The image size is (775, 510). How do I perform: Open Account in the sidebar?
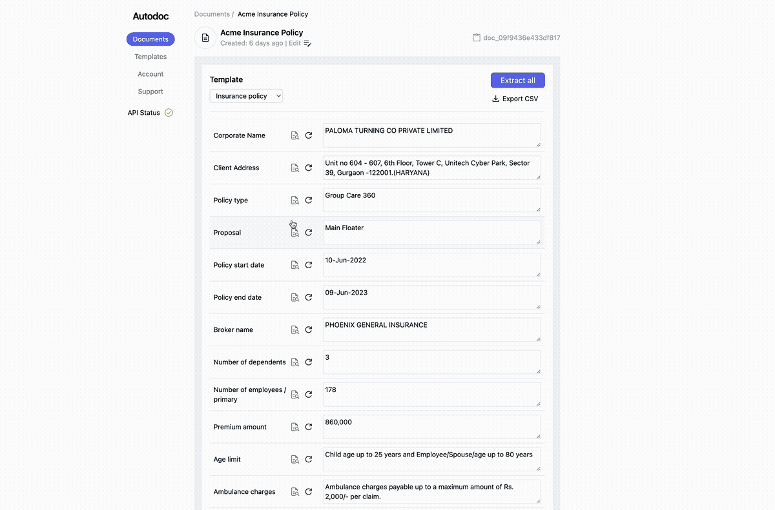point(150,74)
